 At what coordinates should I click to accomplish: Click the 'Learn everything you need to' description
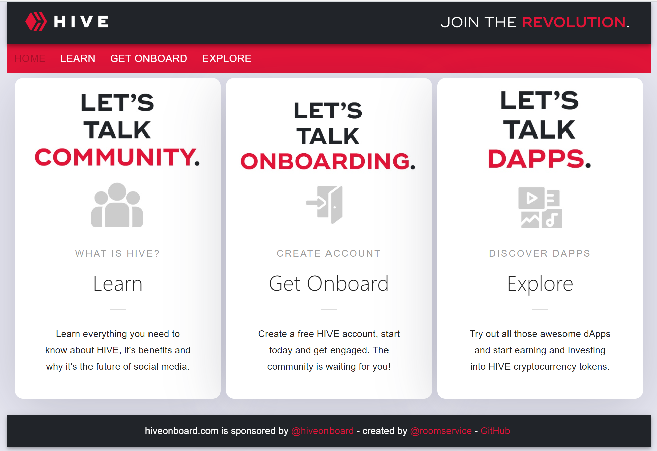118,350
